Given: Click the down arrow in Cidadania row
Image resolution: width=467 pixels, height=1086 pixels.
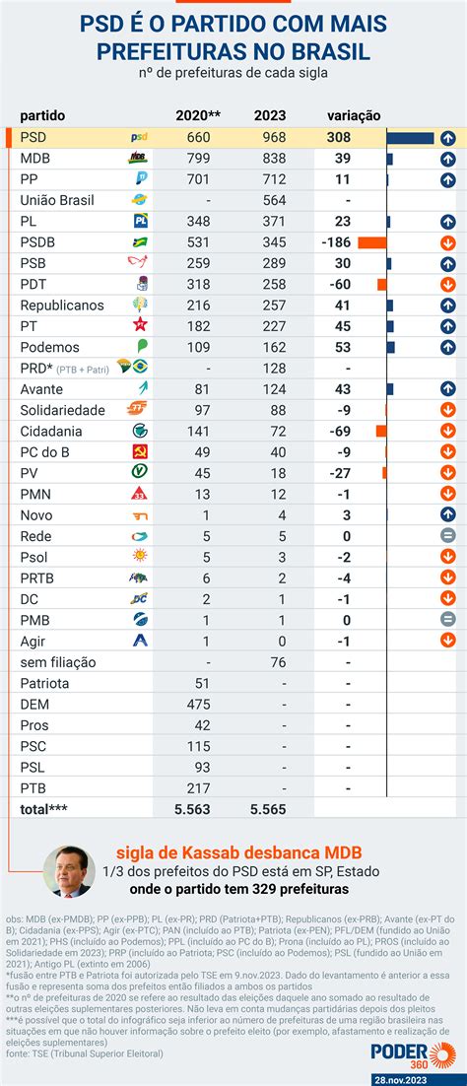Looking at the screenshot, I should click(448, 431).
